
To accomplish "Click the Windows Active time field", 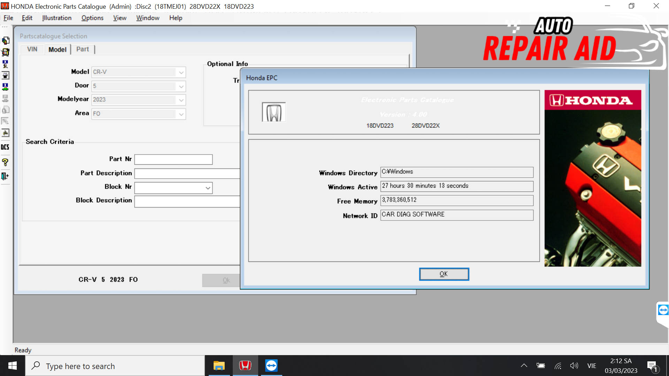I will coord(457,186).
